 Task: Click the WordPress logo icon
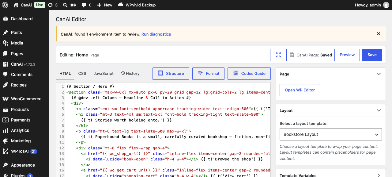point(5,5)
